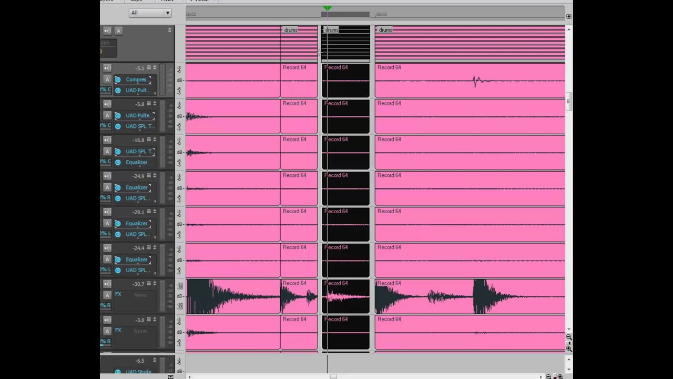Bypass the UAD Pulte.. plugin on the -5.8 track
Screen dimensions: 673x379
(118, 115)
